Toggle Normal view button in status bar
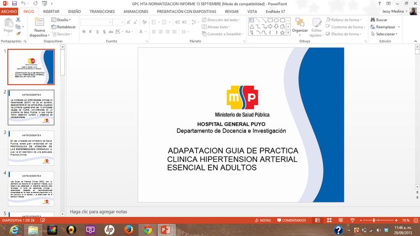This screenshot has width=420, height=236. [318, 220]
